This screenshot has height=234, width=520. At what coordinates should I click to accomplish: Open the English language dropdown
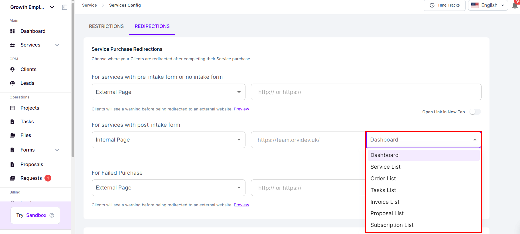pos(488,5)
